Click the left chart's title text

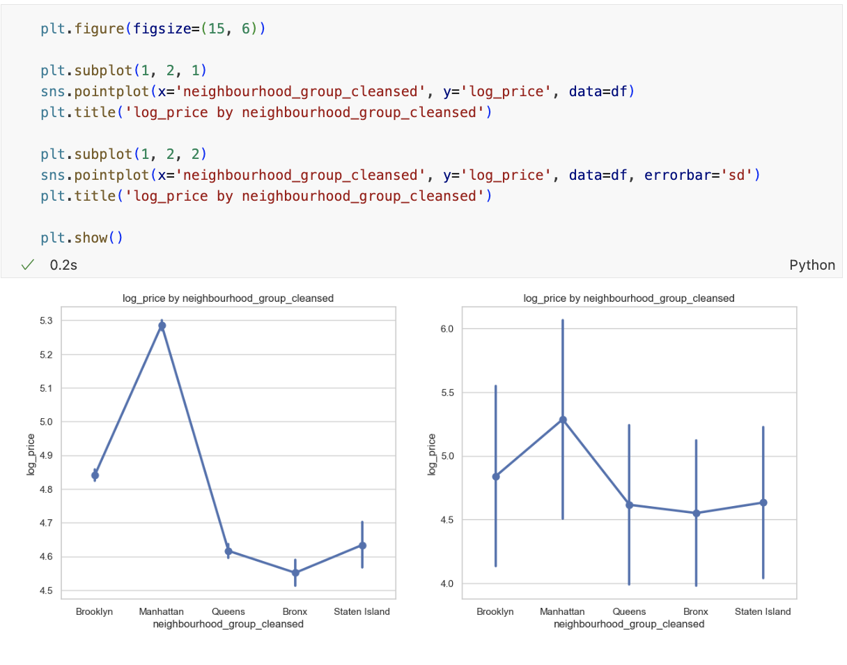(x=228, y=298)
